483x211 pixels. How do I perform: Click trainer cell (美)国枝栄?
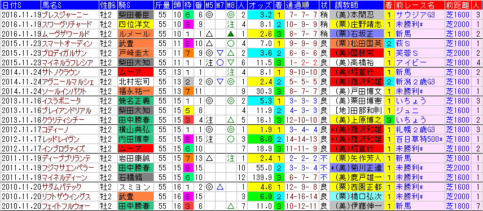coord(356,53)
